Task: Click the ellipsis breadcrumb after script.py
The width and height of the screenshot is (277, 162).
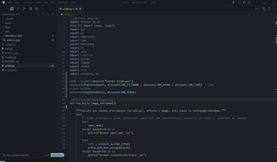Action: click(78, 14)
